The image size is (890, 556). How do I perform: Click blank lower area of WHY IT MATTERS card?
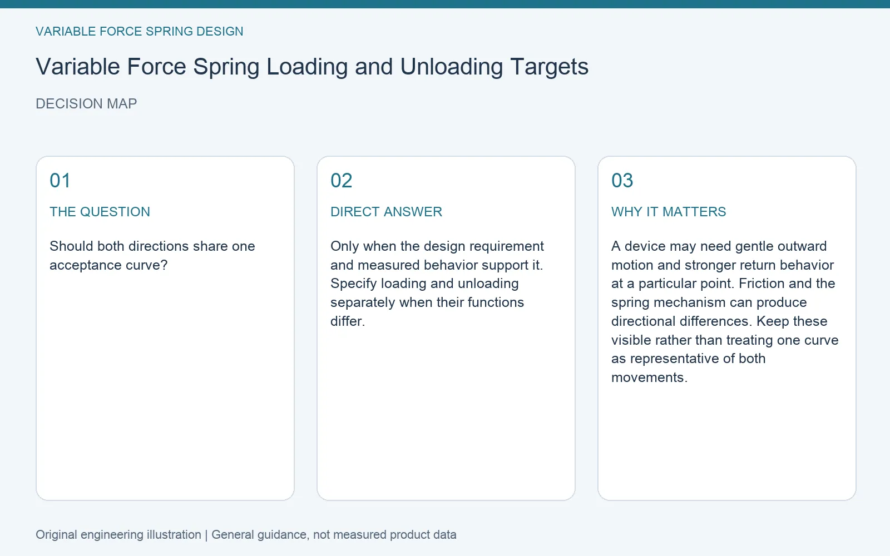(x=727, y=445)
